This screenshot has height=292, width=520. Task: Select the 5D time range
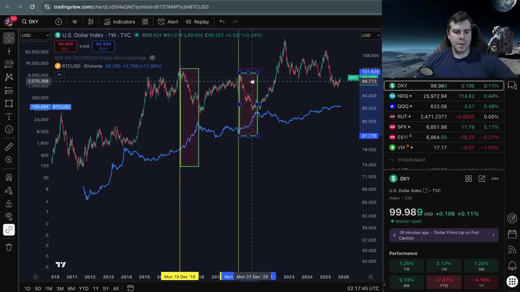pyautogui.click(x=38, y=288)
